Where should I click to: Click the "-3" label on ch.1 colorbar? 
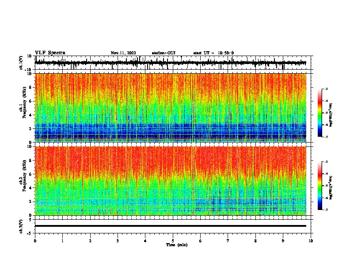point(326,89)
